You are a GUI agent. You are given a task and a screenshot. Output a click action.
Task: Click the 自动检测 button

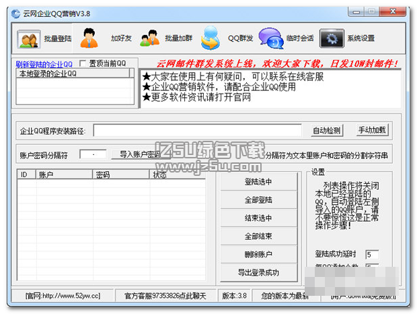(x=327, y=131)
